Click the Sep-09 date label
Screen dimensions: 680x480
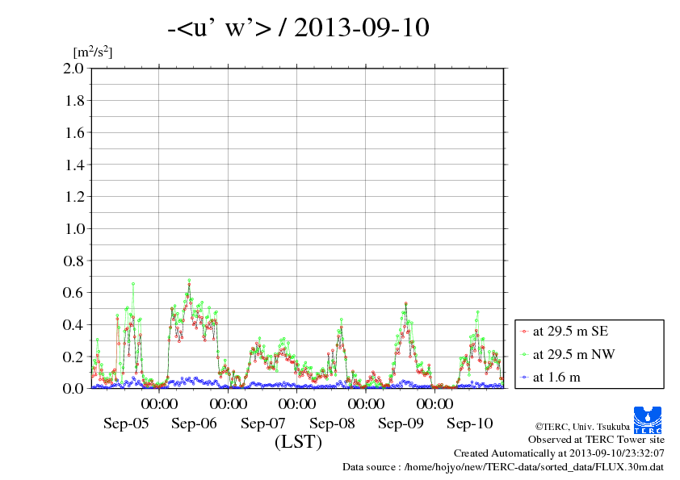coord(401,424)
